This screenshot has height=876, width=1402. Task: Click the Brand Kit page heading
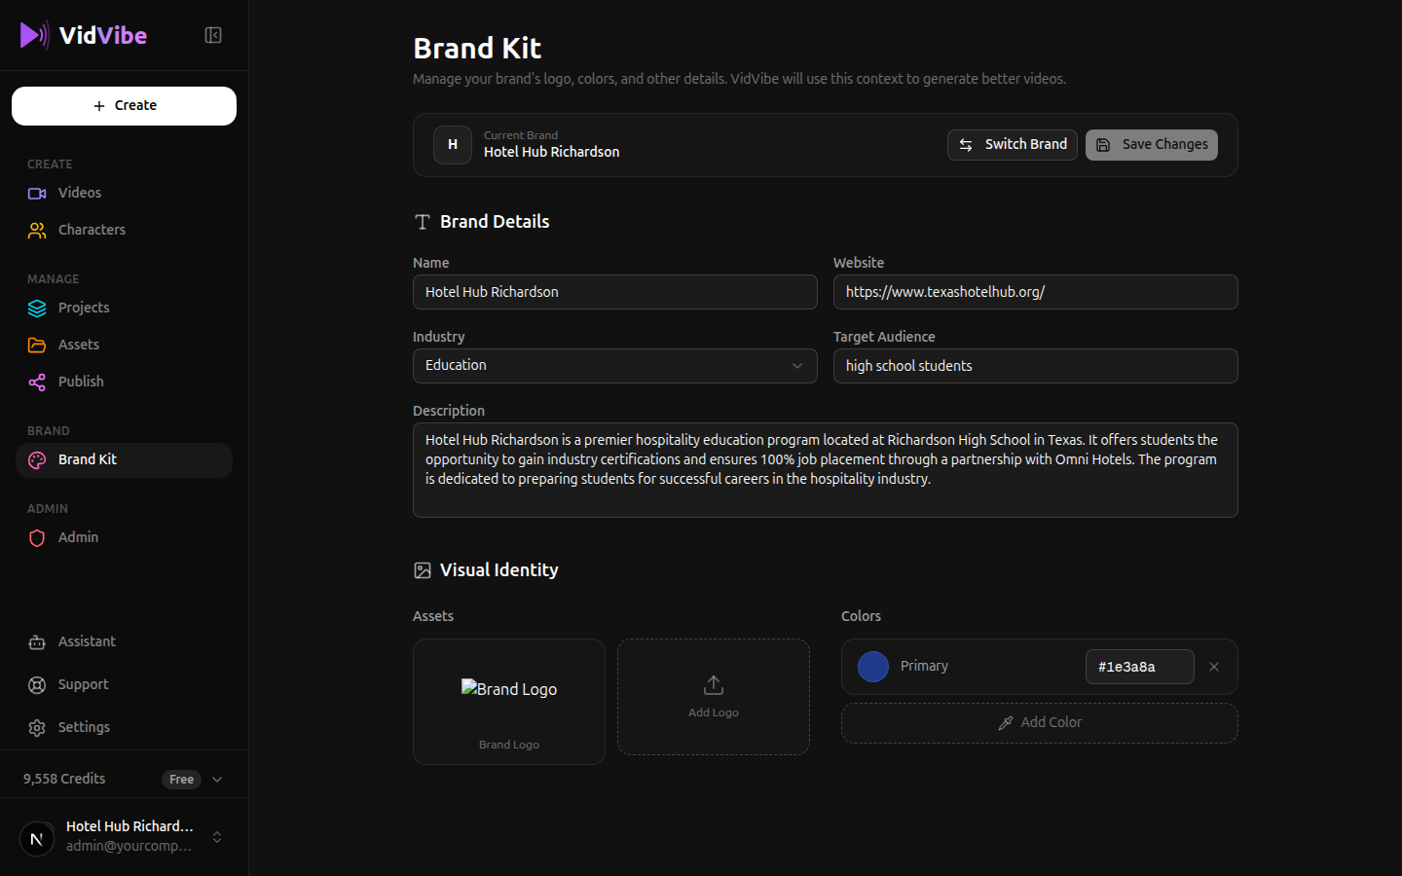(x=477, y=48)
